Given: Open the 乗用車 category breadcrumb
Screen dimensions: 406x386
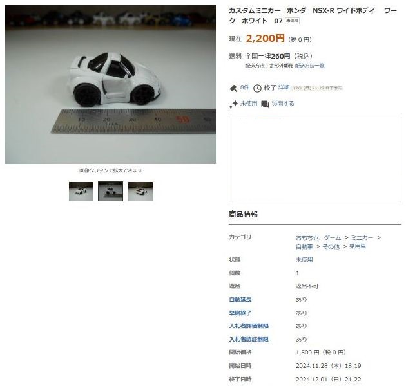Looking at the screenshot, I should coord(357,246).
